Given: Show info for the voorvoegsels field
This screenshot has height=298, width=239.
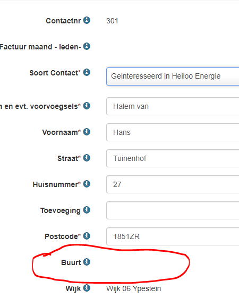Looking at the screenshot, I should click(87, 106).
